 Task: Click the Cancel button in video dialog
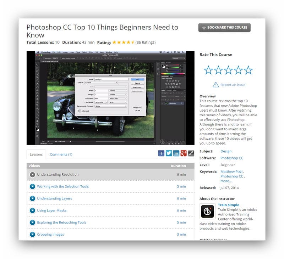[137, 83]
